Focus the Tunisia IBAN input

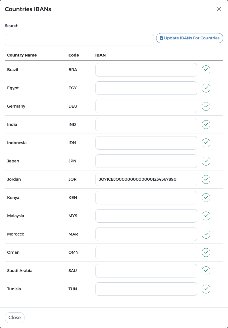click(146, 289)
